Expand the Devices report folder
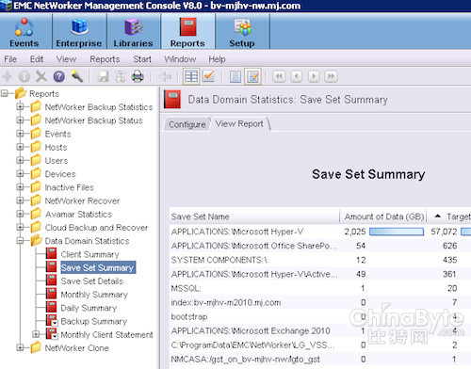This screenshot has height=369, width=471. tap(20, 173)
